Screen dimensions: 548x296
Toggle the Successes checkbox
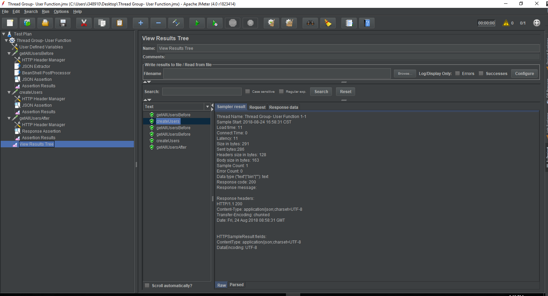[481, 73]
